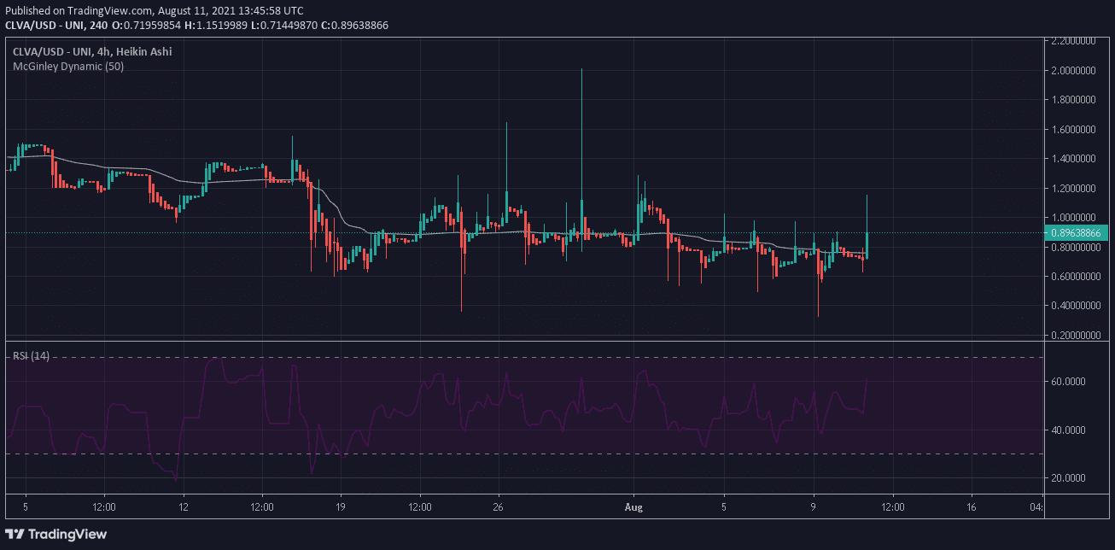Click the RSI (14) indicator label
This screenshot has height=550, width=1115.
point(32,356)
